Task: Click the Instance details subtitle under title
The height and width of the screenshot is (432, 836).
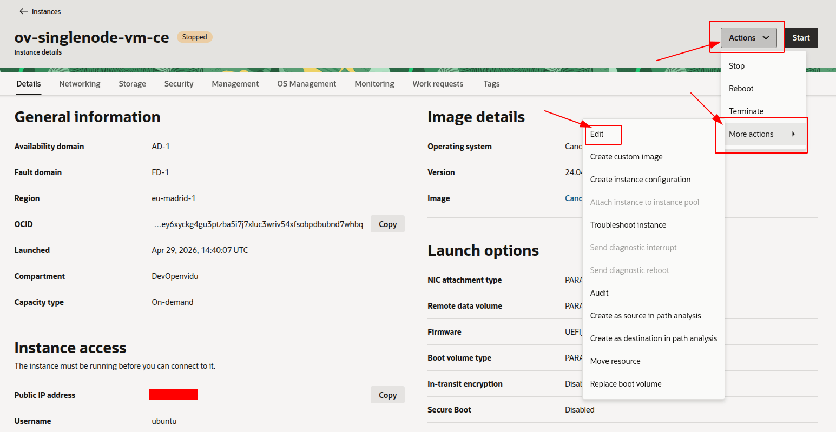Action: point(38,52)
